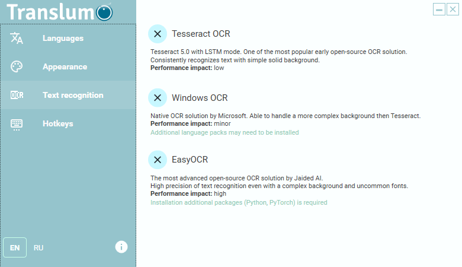The image size is (462, 267).
Task: Open the Appearance settings section
Action: [68, 66]
